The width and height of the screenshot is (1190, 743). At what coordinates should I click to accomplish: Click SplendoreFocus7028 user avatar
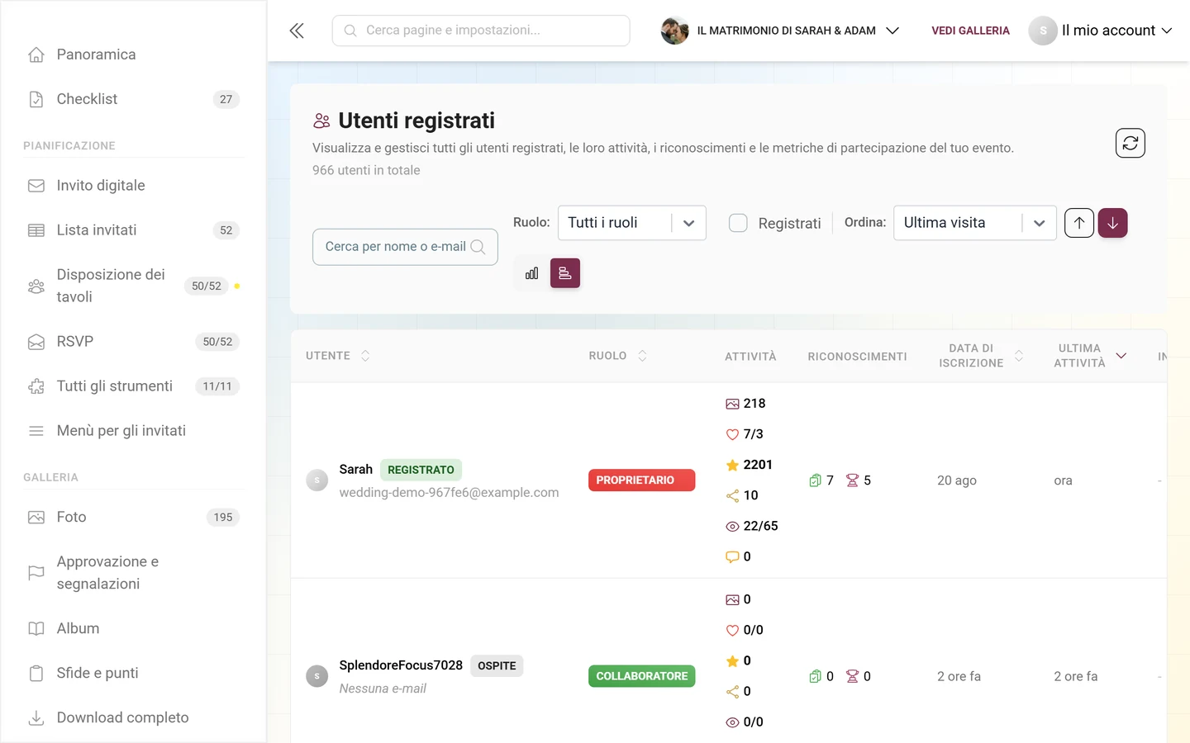point(317,676)
